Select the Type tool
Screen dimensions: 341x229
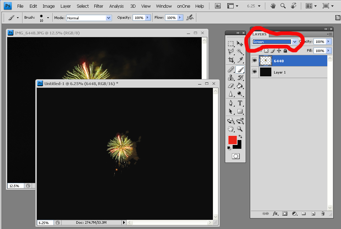240,103
